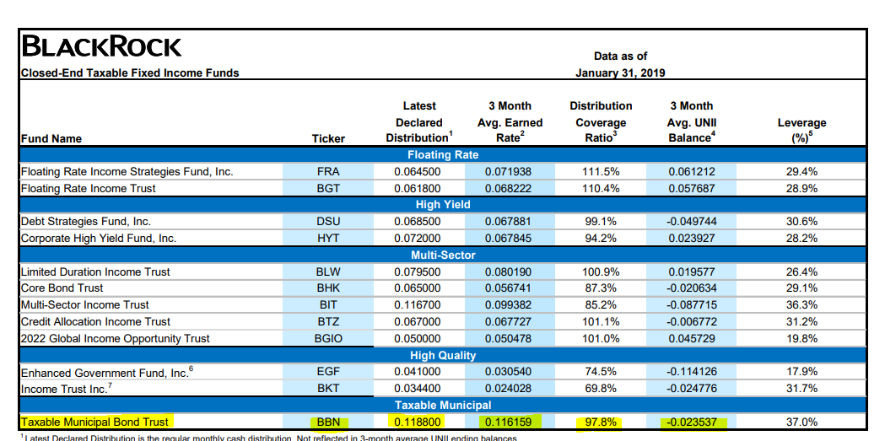Select 'Floating Rate Income Strategies Fund, Inc.'
This screenshot has height=441, width=885.
[127, 171]
